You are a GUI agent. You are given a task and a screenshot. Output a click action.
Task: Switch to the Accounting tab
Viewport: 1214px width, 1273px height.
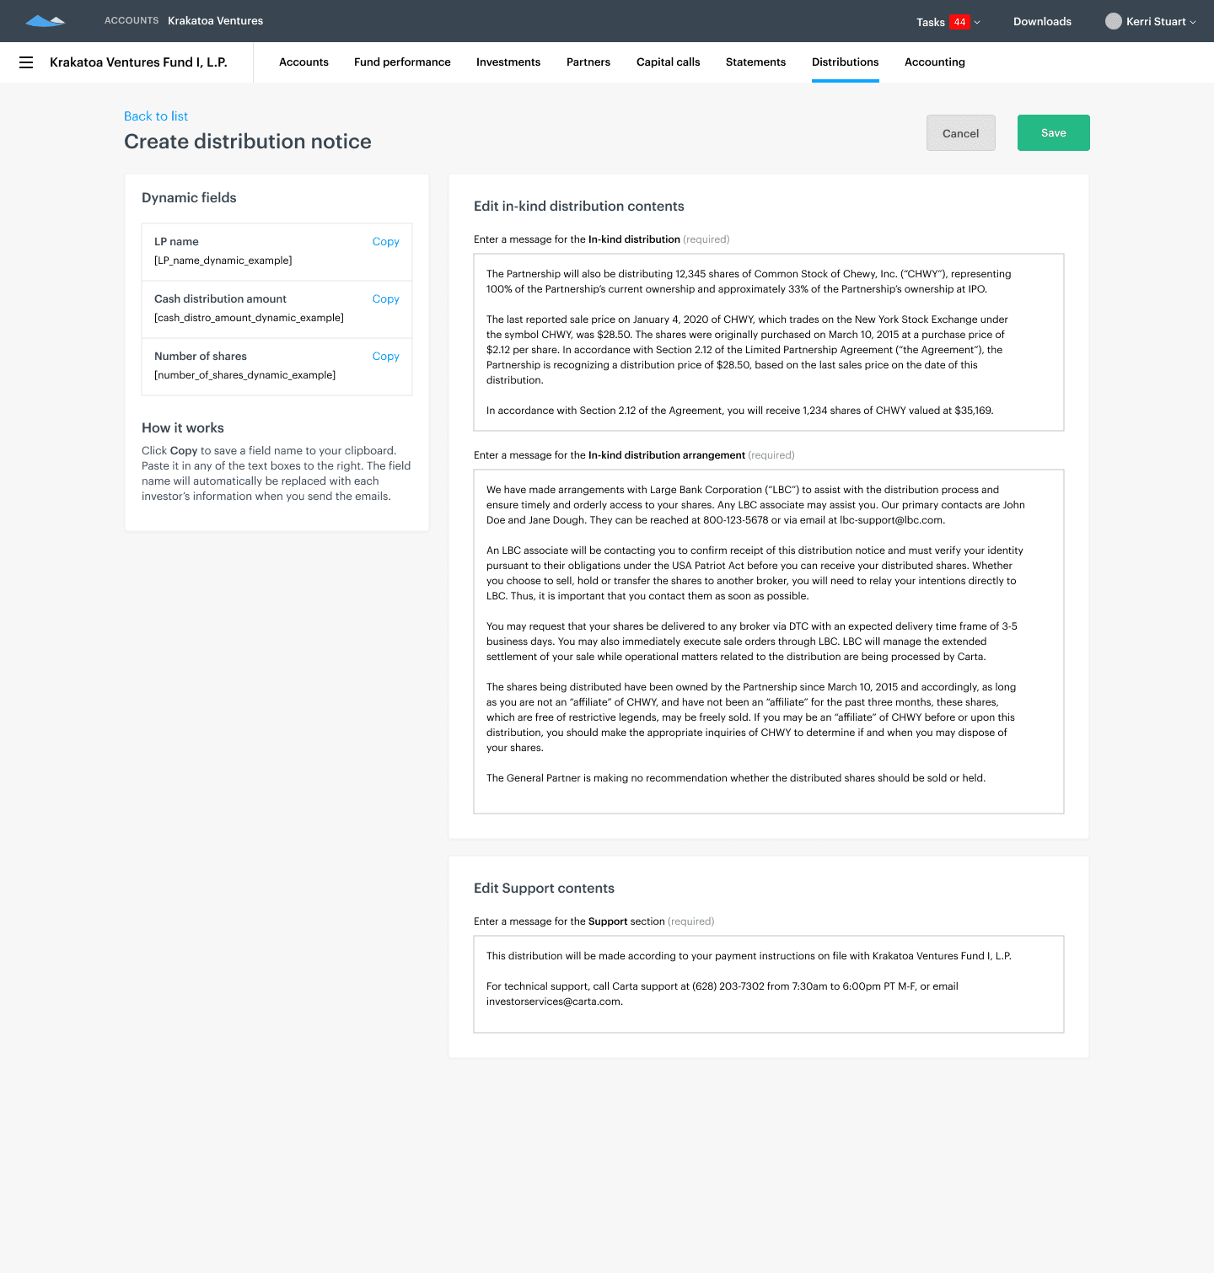click(x=934, y=62)
